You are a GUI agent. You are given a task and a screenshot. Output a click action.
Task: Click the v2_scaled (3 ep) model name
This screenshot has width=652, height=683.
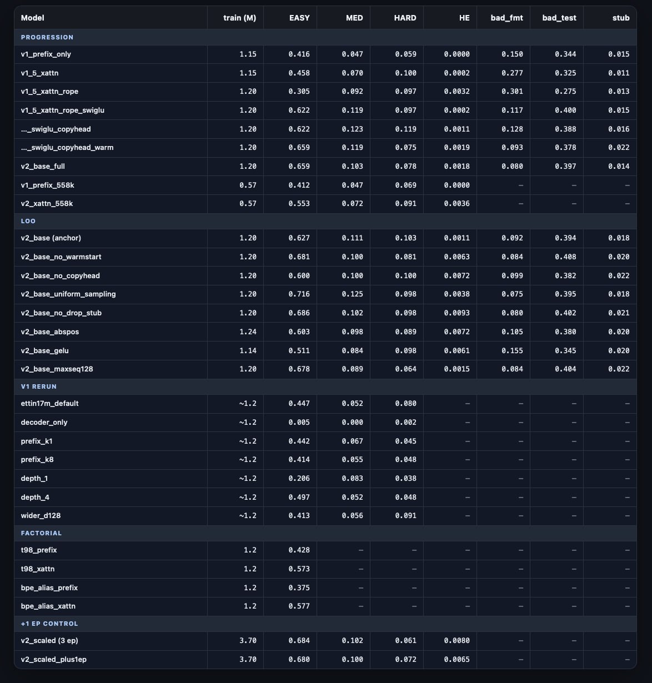pyautogui.click(x=49, y=641)
